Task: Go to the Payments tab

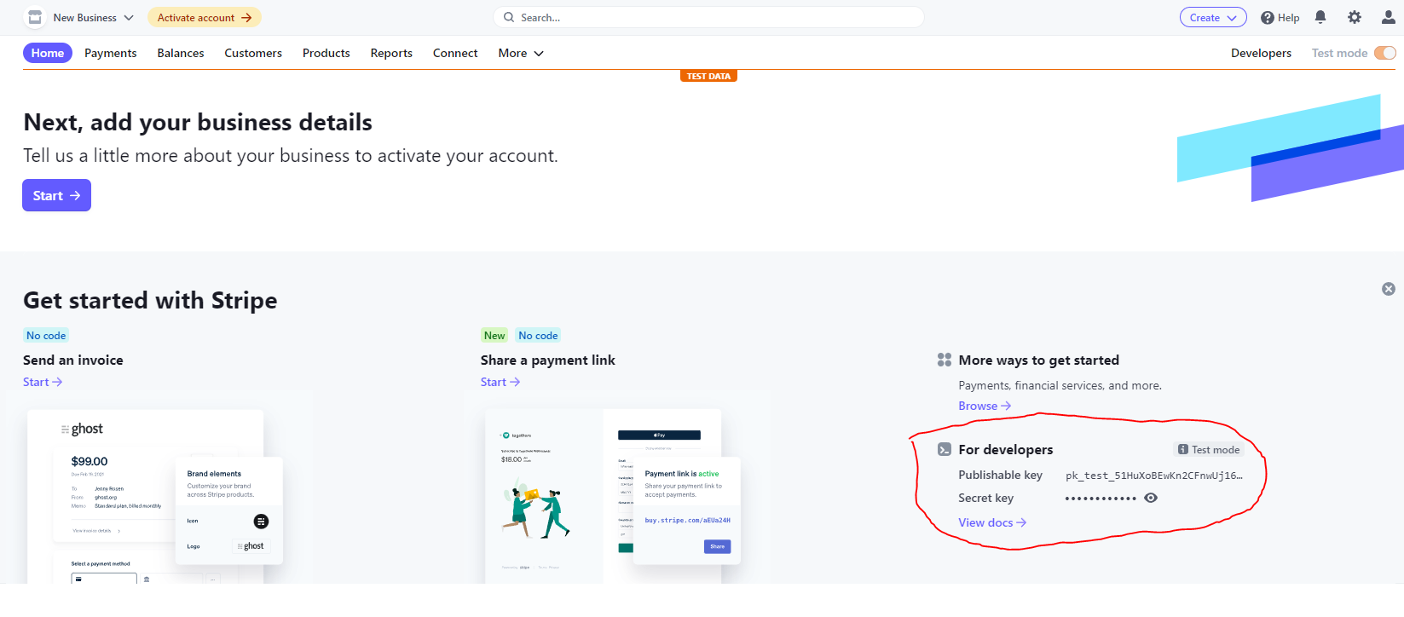Action: click(x=110, y=53)
